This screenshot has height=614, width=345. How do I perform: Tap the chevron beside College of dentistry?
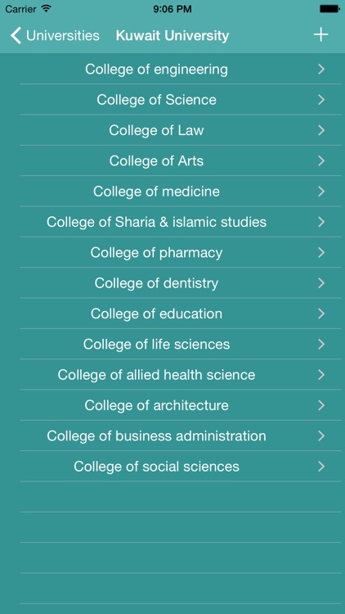click(x=321, y=283)
